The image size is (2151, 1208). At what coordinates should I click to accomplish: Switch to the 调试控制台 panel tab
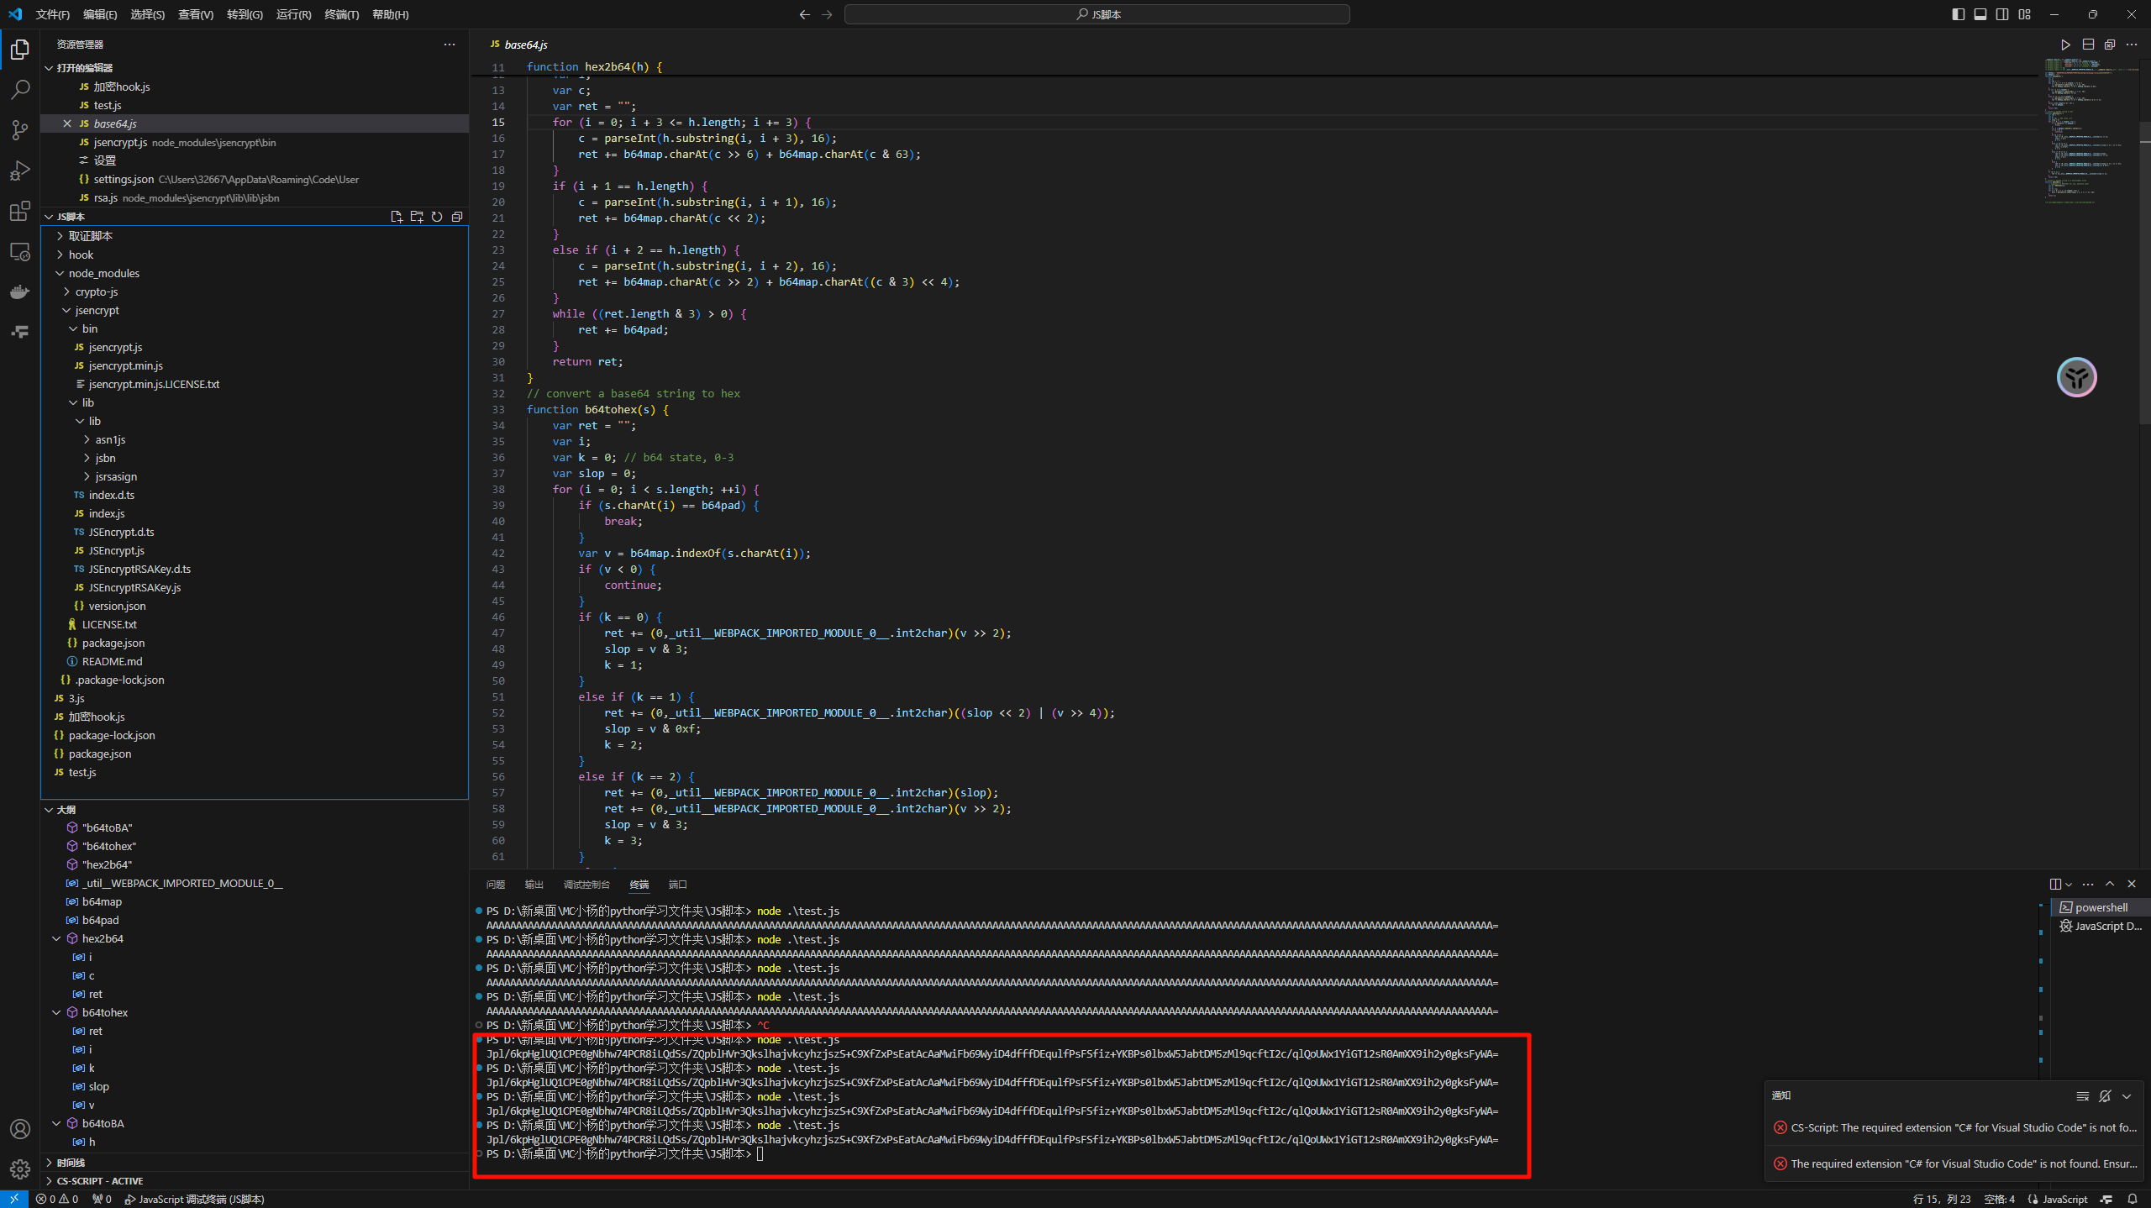(x=586, y=885)
